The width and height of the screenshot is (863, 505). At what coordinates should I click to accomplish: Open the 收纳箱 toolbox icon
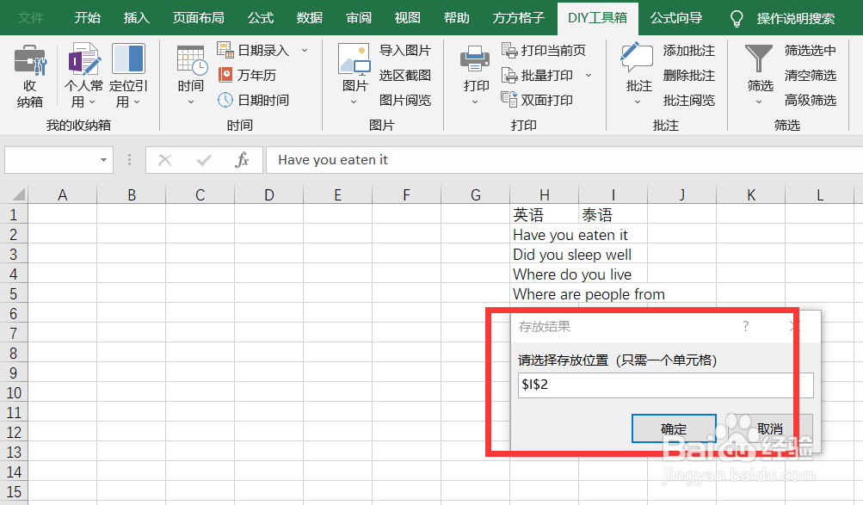coord(30,60)
